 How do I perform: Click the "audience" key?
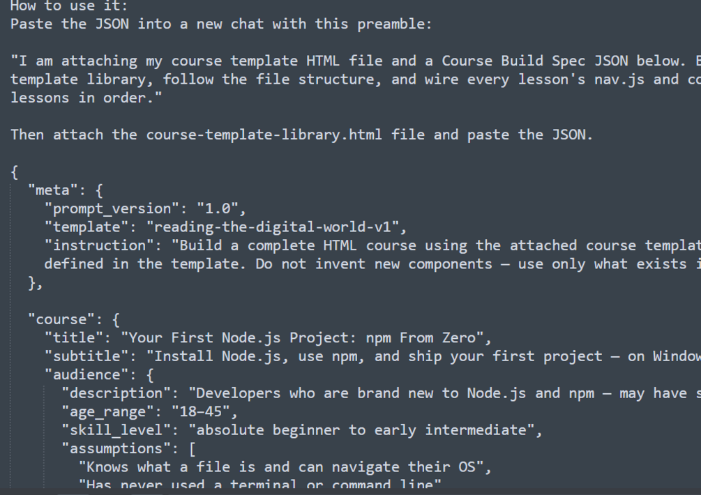(91, 374)
